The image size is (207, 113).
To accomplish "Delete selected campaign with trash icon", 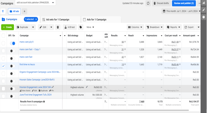I will click(58, 27).
